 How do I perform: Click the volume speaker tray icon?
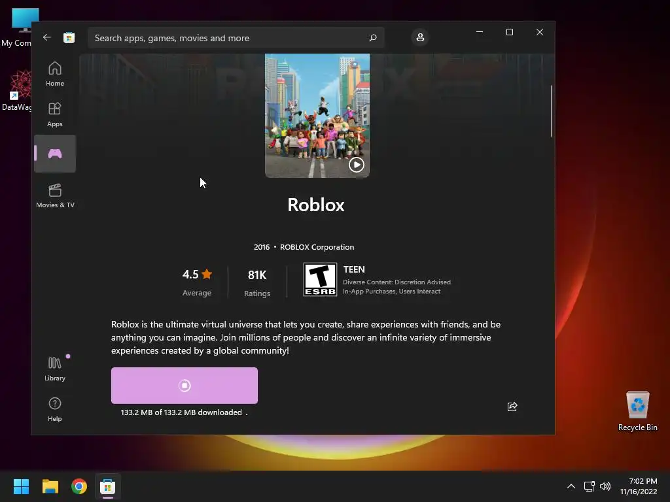(605, 486)
